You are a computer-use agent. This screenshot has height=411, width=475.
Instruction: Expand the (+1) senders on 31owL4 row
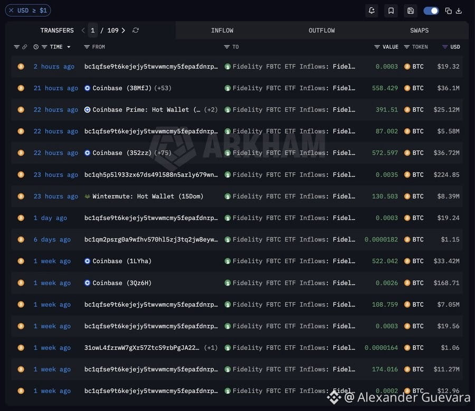(211, 348)
